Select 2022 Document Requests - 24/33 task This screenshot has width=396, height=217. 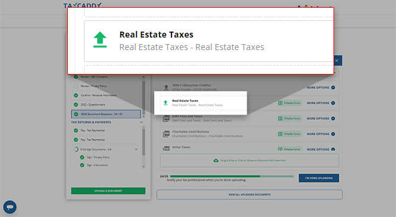tap(106, 114)
